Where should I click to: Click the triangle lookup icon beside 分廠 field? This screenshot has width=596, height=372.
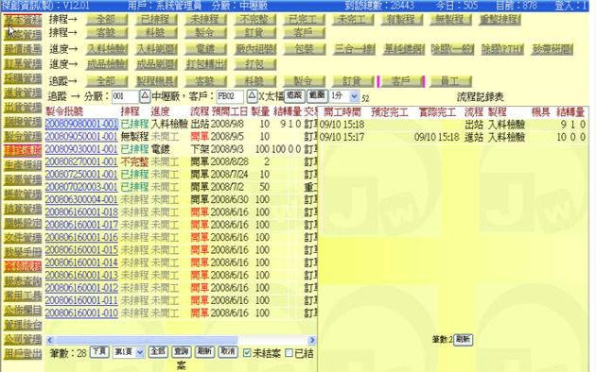(145, 96)
